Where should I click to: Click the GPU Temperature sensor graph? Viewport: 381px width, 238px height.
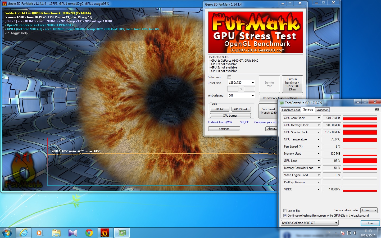[x=360, y=139]
